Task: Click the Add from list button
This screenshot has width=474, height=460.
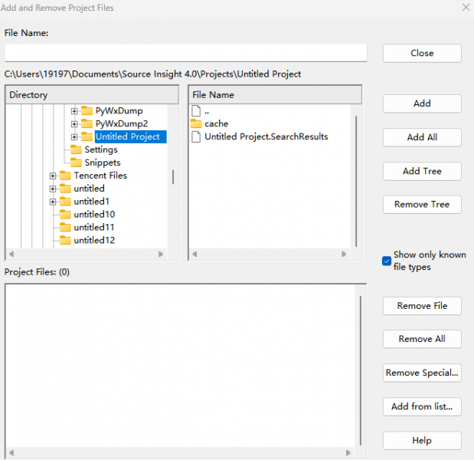Action: click(x=422, y=407)
